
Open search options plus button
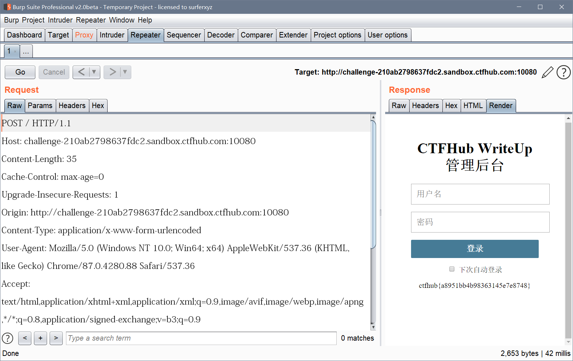coord(40,338)
